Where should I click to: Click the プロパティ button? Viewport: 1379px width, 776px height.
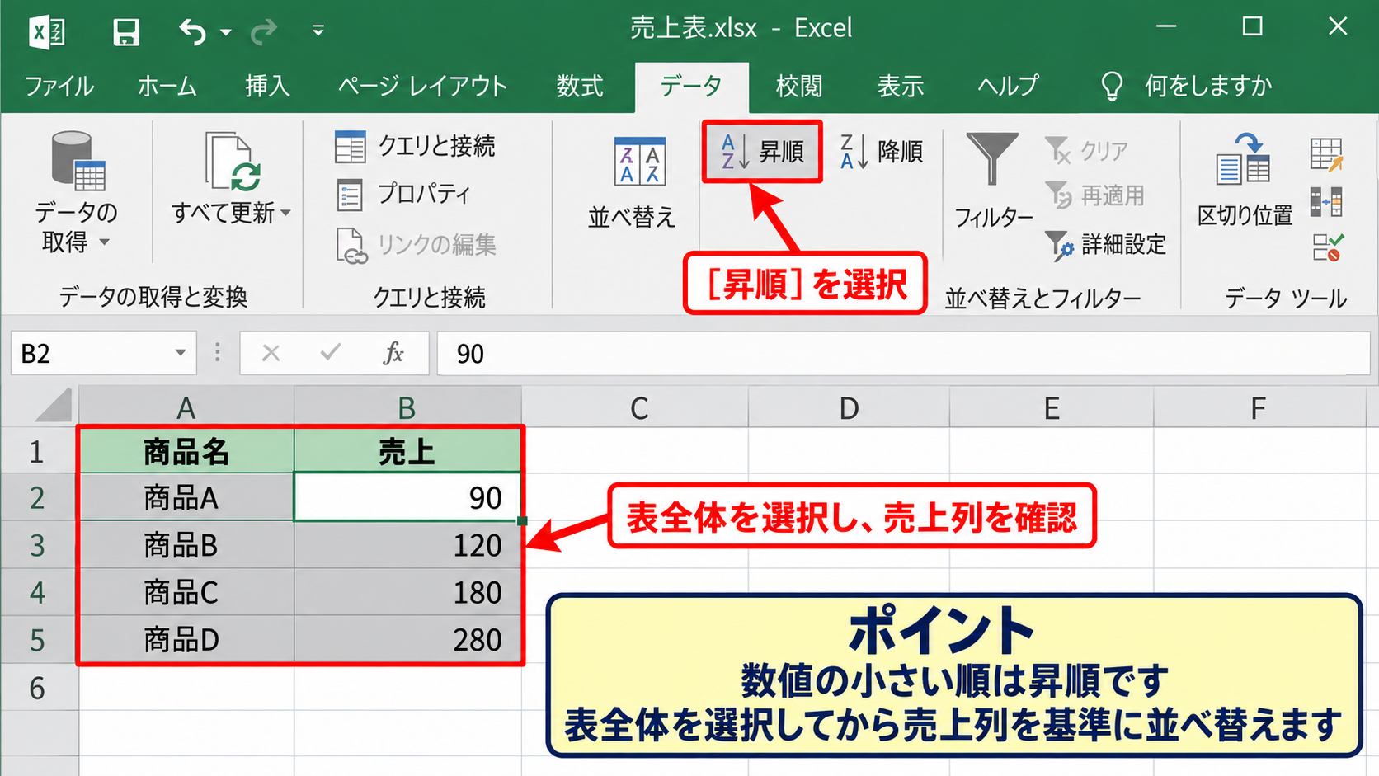pos(403,195)
